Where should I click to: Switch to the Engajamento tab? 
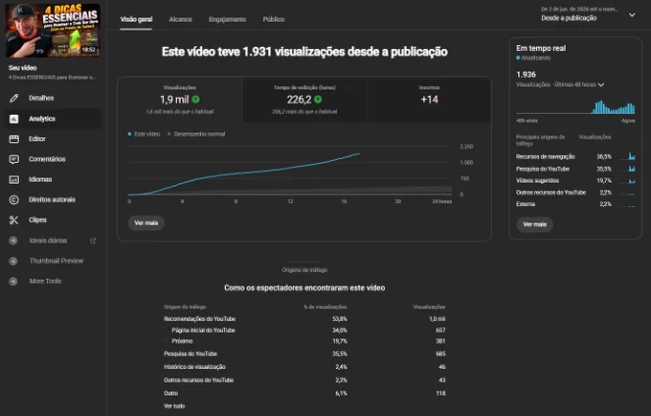coord(228,19)
